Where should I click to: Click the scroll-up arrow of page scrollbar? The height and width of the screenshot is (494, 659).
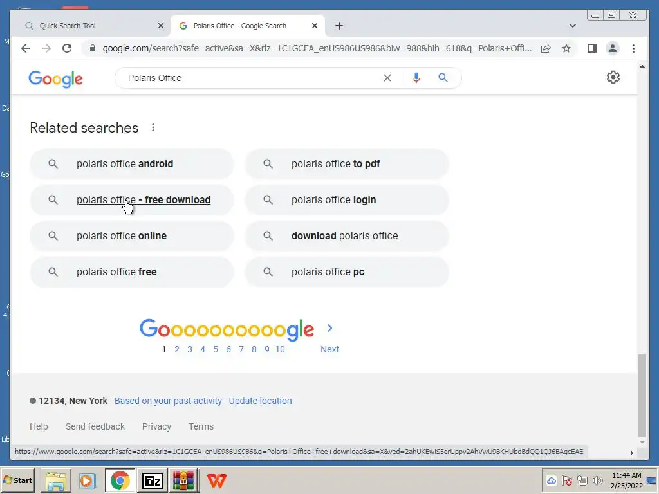642,66
